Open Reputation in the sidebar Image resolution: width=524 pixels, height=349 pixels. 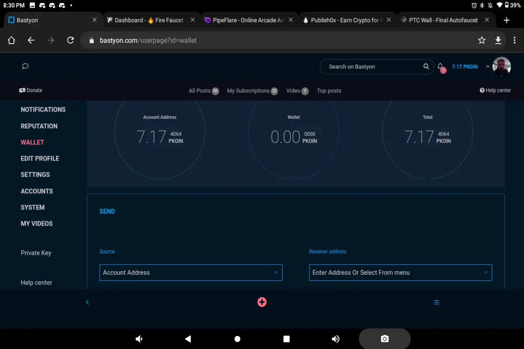pyautogui.click(x=39, y=126)
